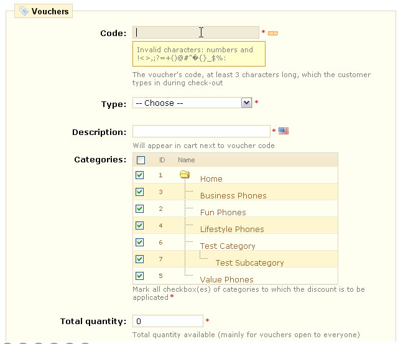398x344 pixels.
Task: Click into the Code input field
Action: (x=196, y=33)
